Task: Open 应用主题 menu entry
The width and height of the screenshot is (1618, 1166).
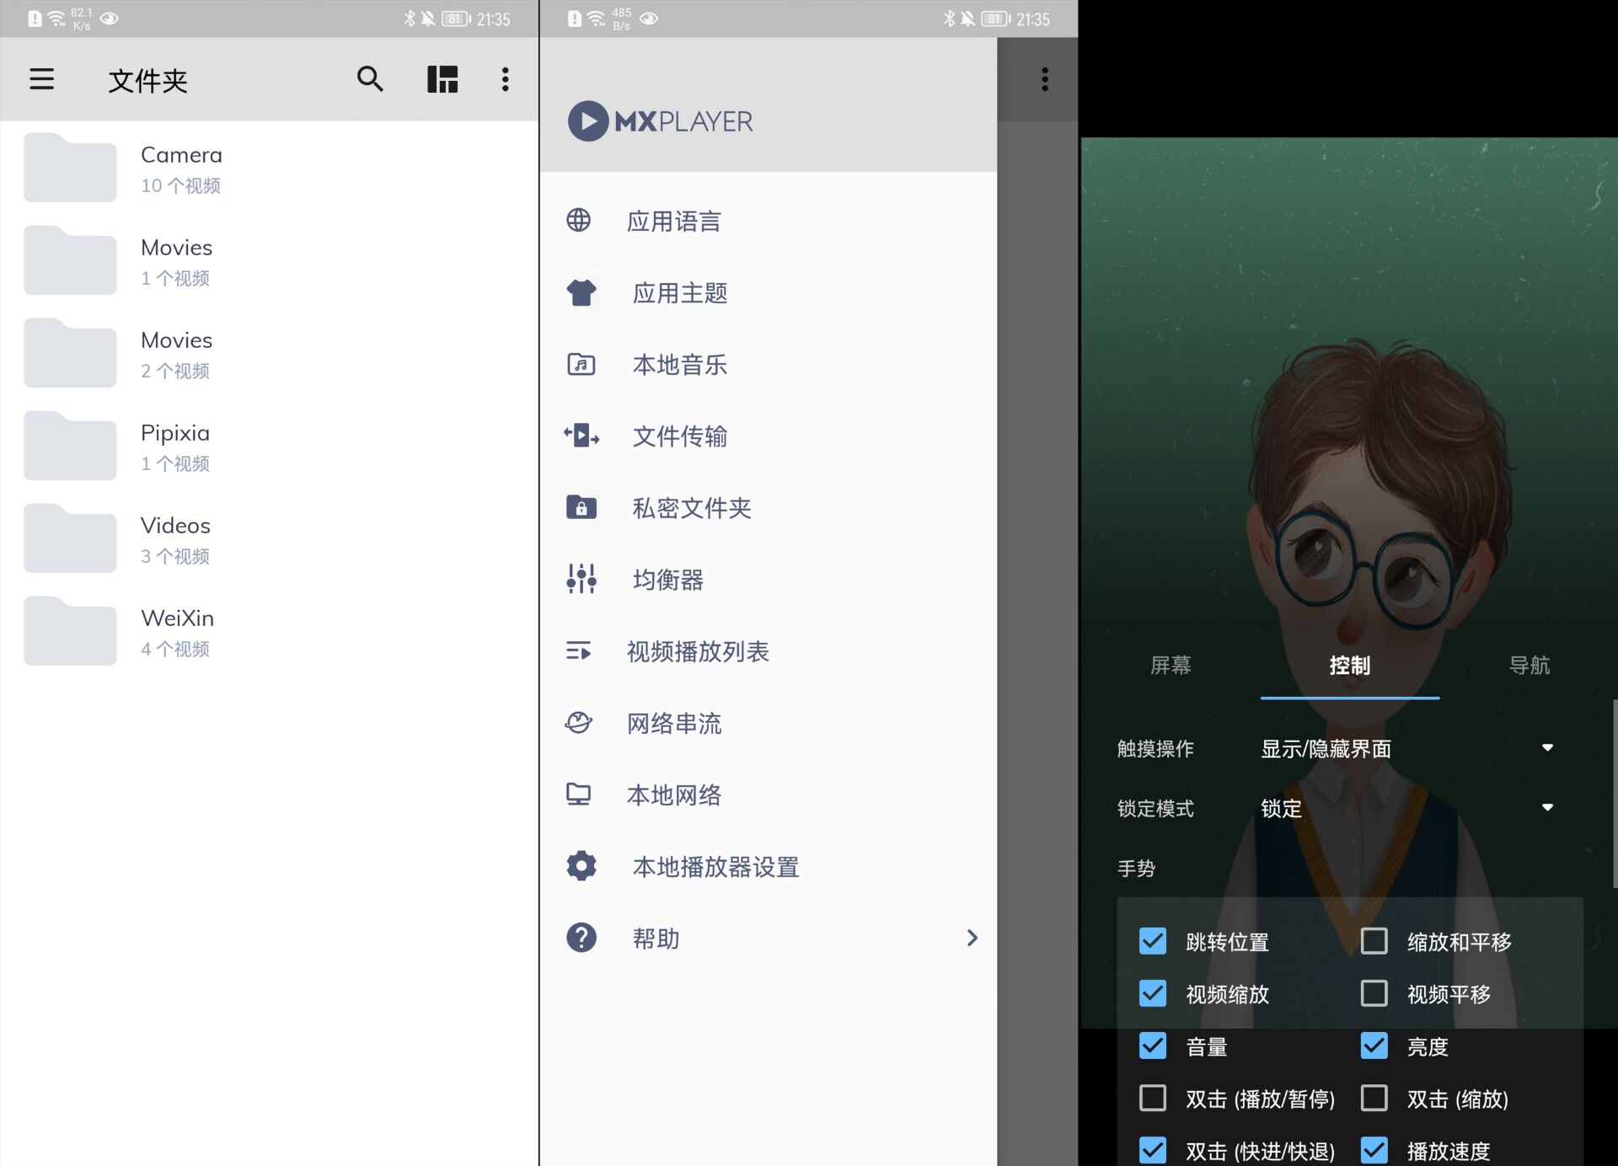Action: point(769,292)
